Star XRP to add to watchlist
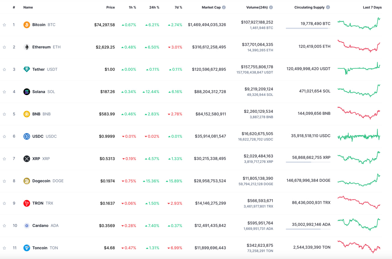Screen dimensions: 392x259 pyautogui.click(x=4, y=159)
